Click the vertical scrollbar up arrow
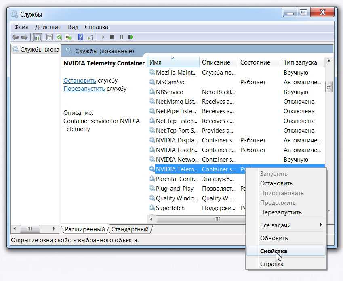This screenshot has height=281, width=343. click(329, 61)
